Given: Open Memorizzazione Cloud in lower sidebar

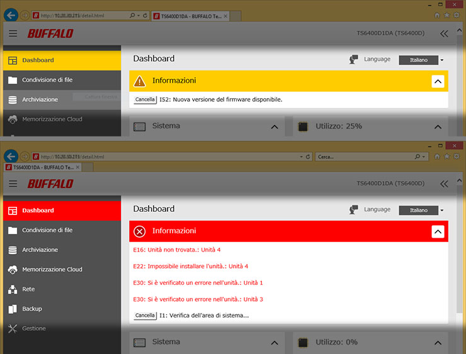Looking at the screenshot, I should click(x=52, y=269).
